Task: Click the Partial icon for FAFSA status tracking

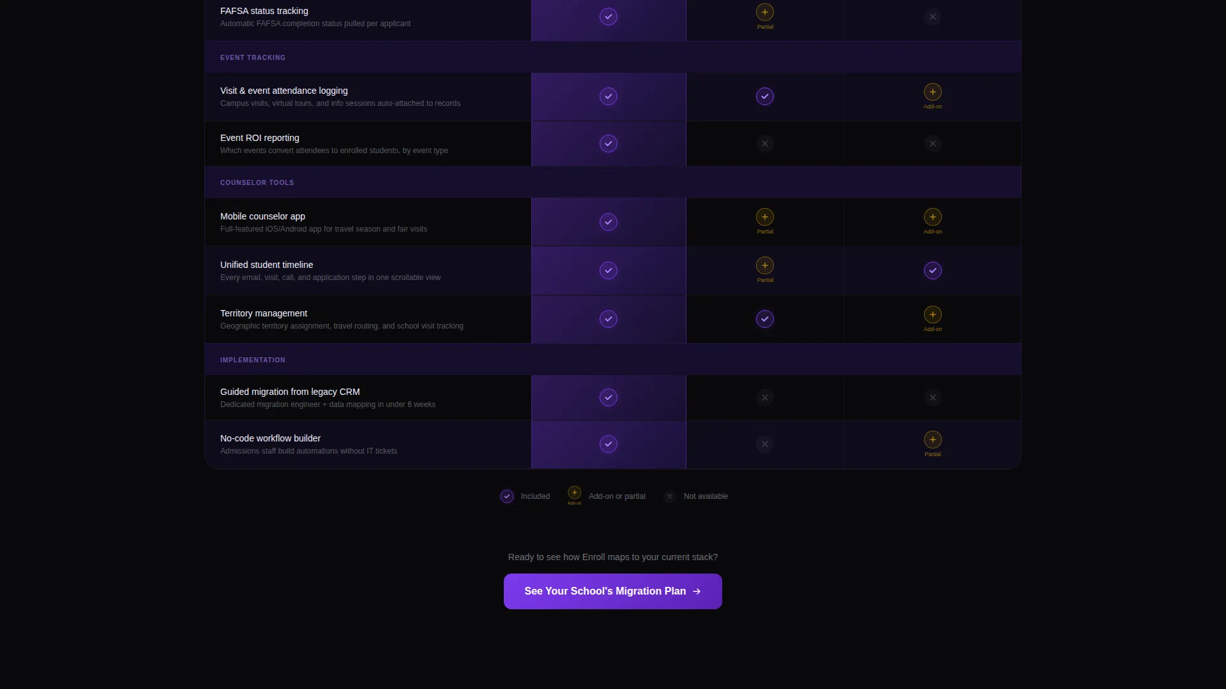Action: coord(764,12)
